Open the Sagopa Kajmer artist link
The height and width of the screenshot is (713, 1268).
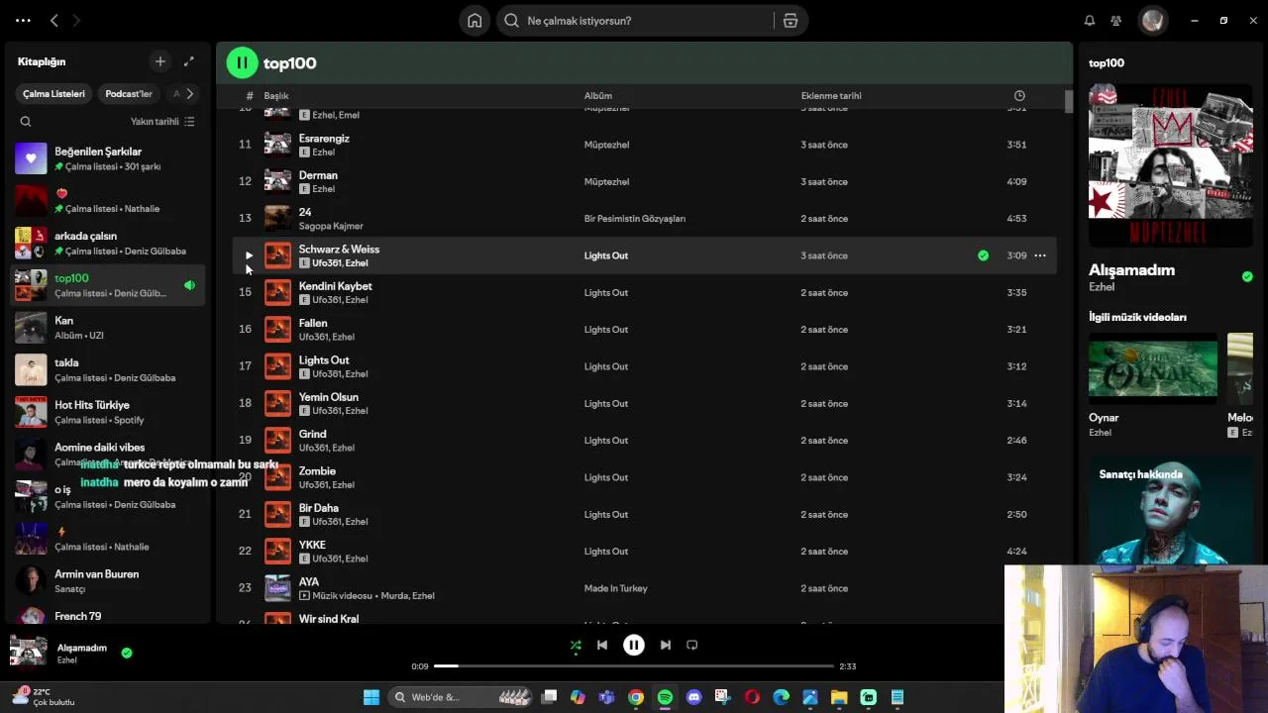pyautogui.click(x=331, y=226)
